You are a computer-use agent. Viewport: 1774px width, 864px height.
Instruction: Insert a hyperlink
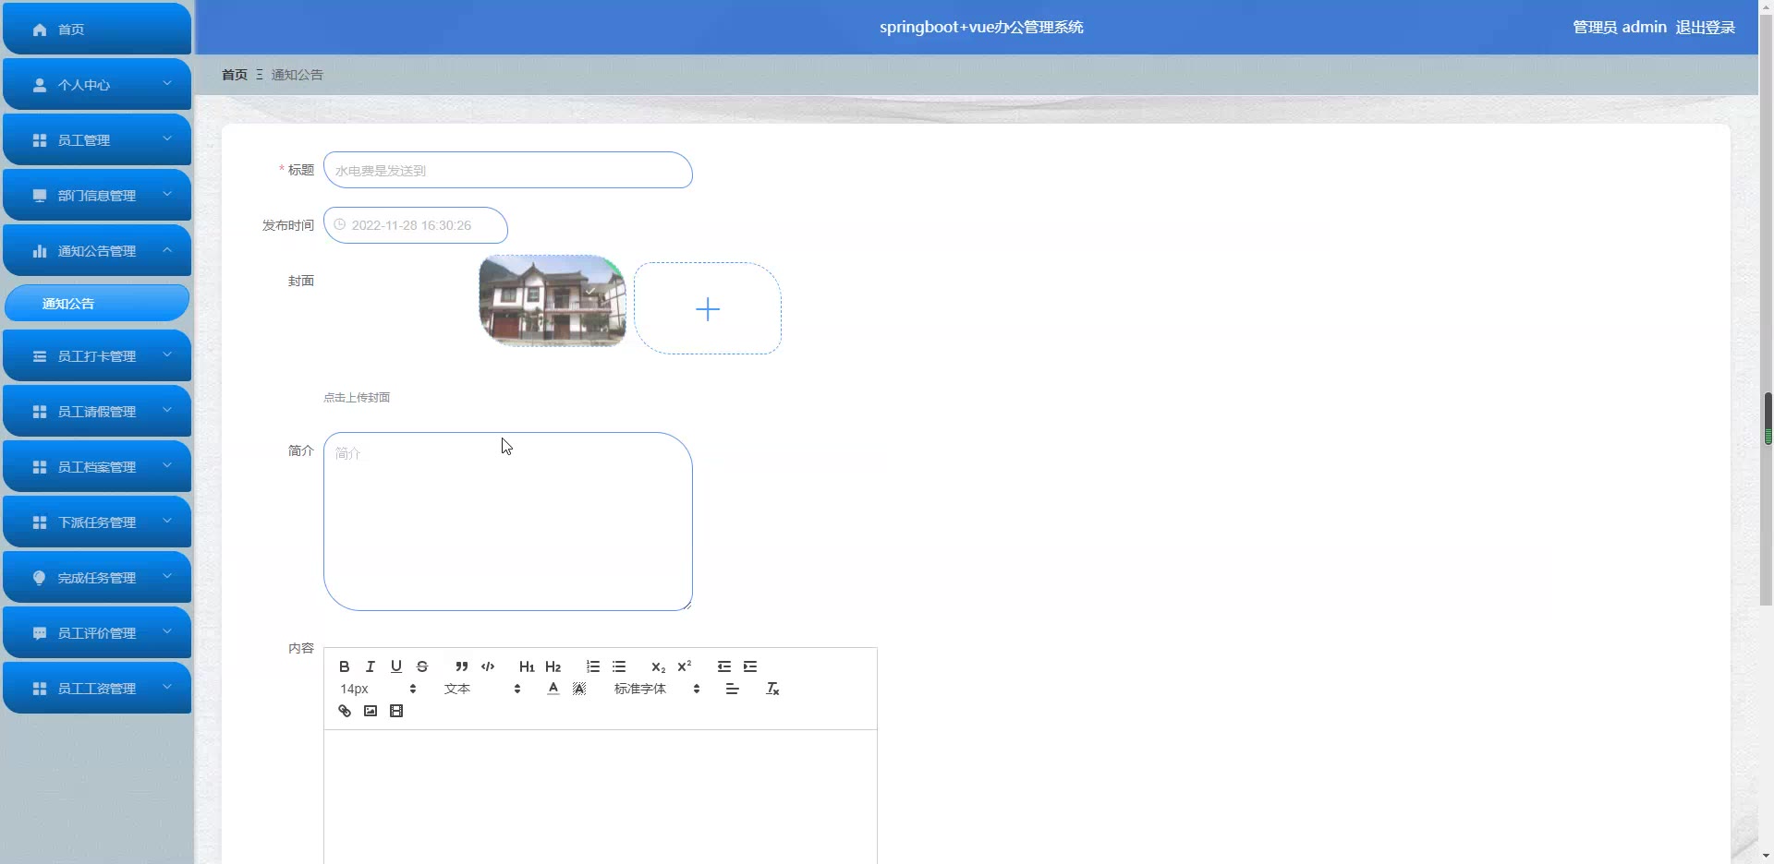click(344, 711)
